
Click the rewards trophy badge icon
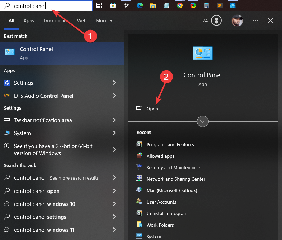coord(216,20)
